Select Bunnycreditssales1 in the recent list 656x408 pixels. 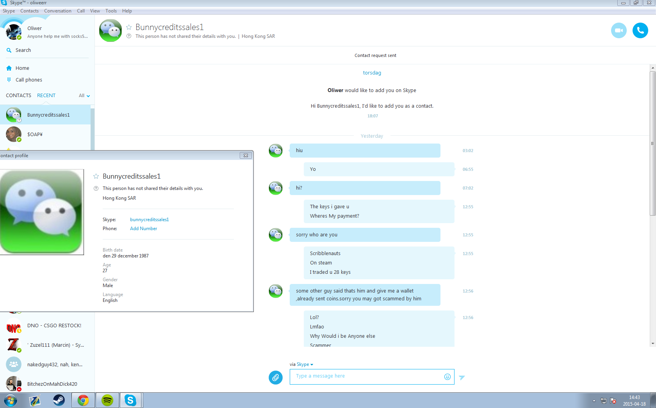[45, 115]
